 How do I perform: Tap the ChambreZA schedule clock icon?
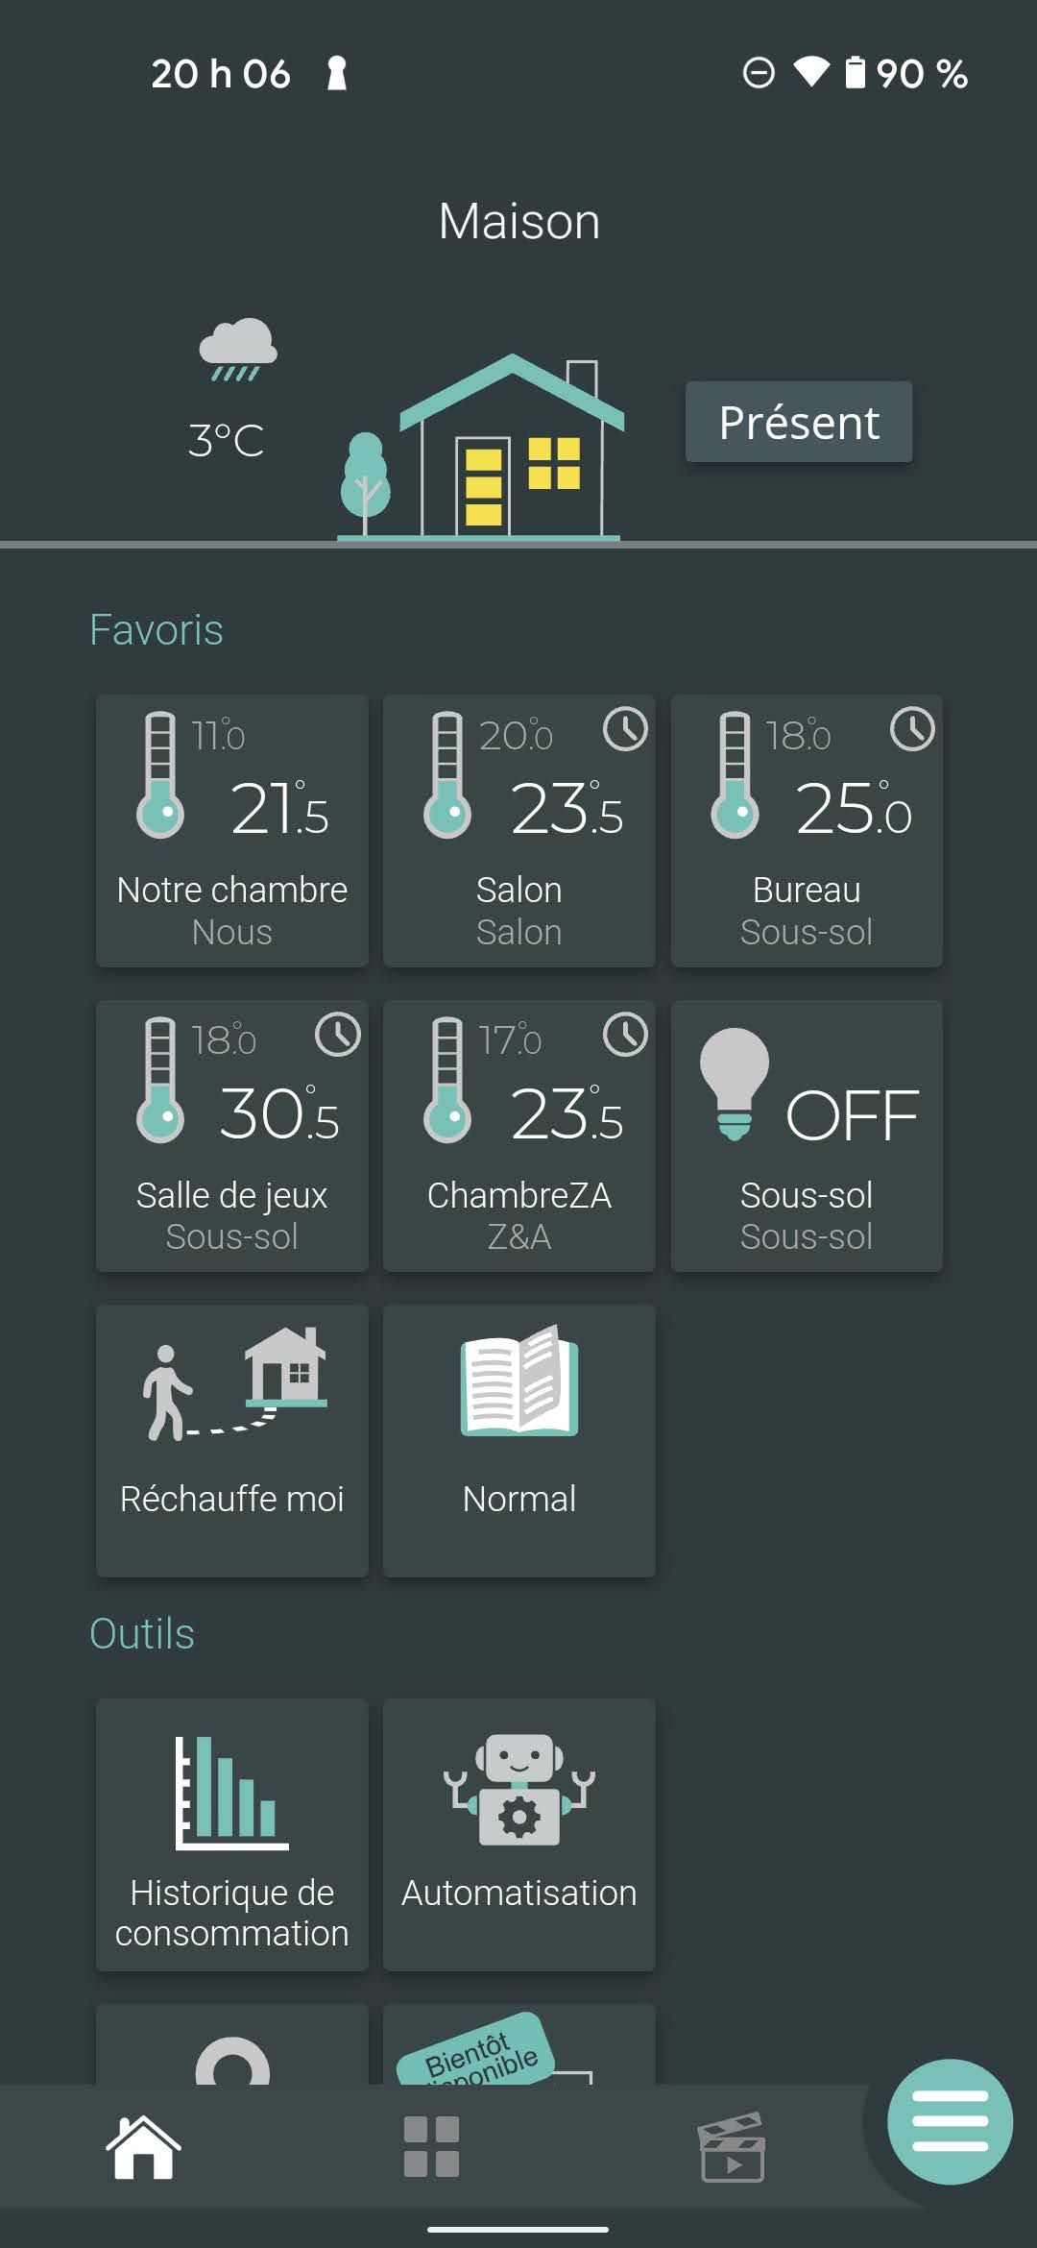[x=625, y=1035]
